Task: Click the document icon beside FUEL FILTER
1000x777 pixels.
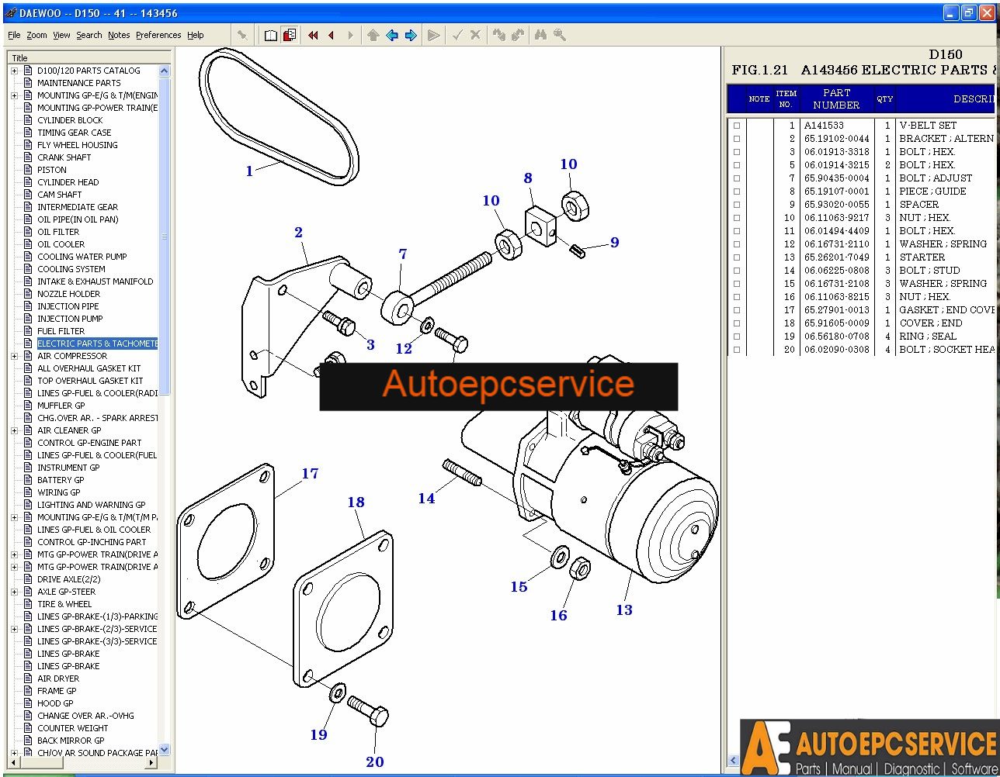Action: [28, 331]
